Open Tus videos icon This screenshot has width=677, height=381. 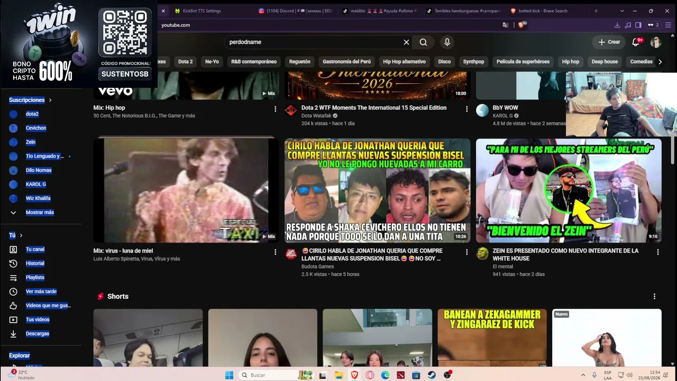[13, 320]
